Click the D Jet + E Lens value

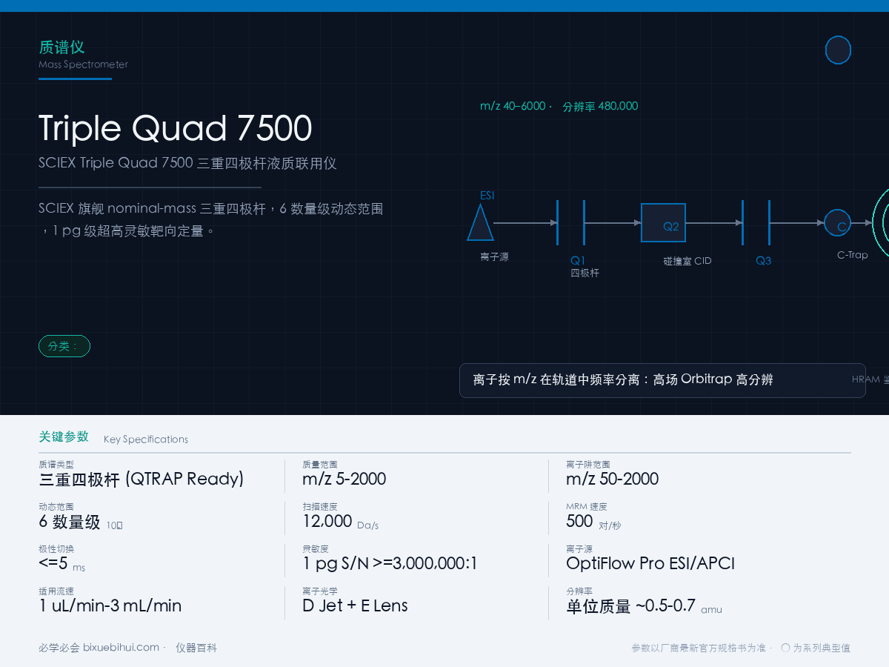pos(356,605)
